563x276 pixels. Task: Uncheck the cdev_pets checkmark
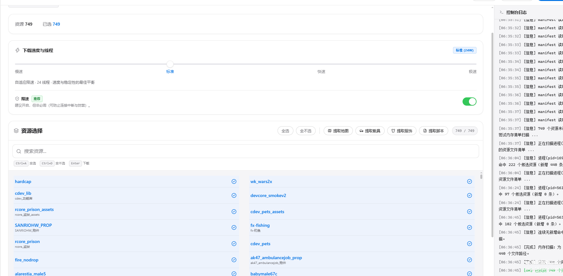tap(470, 244)
